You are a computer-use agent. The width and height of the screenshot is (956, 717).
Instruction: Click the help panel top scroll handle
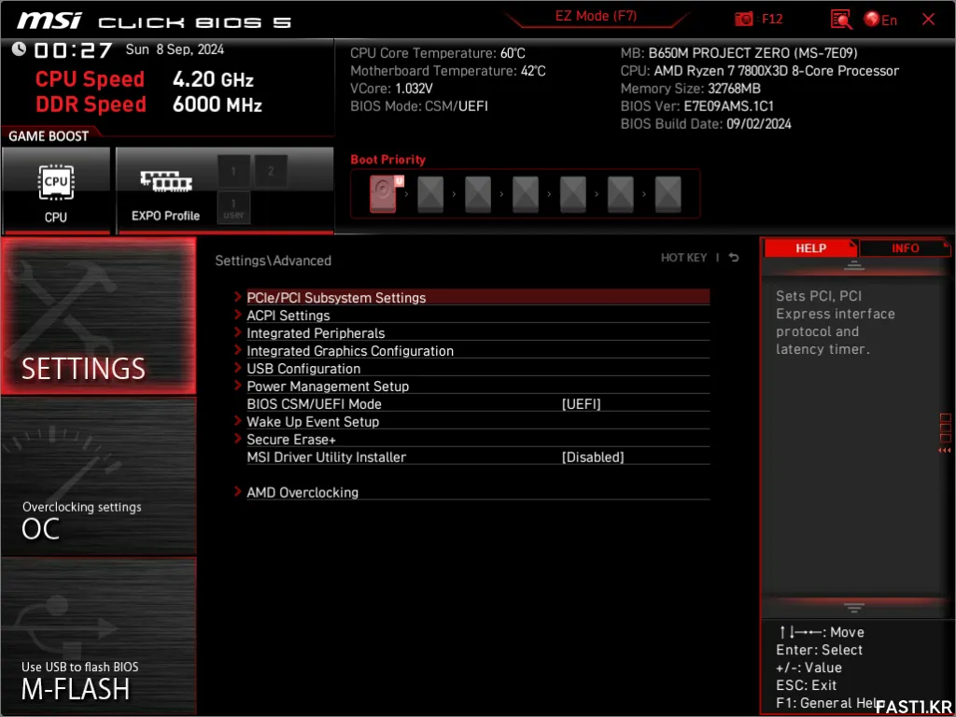[853, 266]
